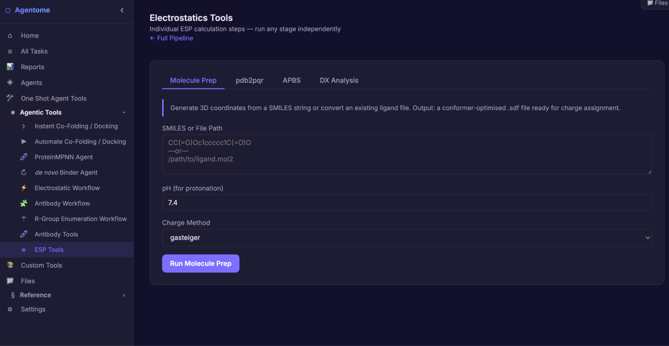This screenshot has height=346, width=669.
Task: Click the Settings gear icon
Action: (x=10, y=309)
